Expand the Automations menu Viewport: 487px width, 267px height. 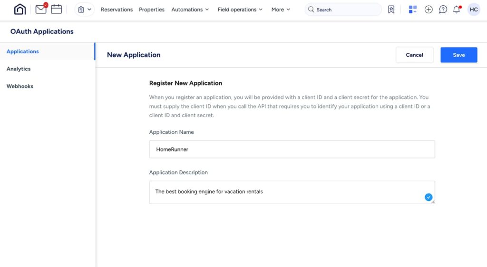coord(190,10)
